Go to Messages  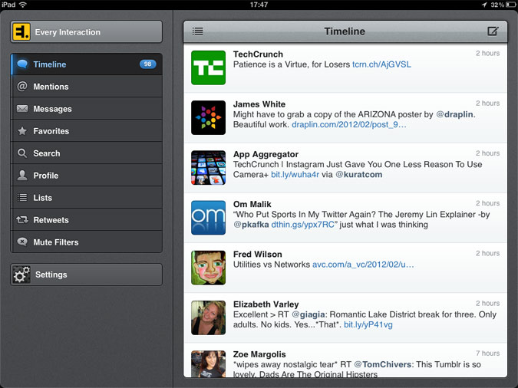click(x=87, y=109)
